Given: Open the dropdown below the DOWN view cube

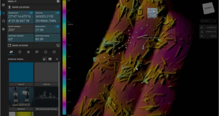Looking at the screenshot, I should tap(208, 21).
